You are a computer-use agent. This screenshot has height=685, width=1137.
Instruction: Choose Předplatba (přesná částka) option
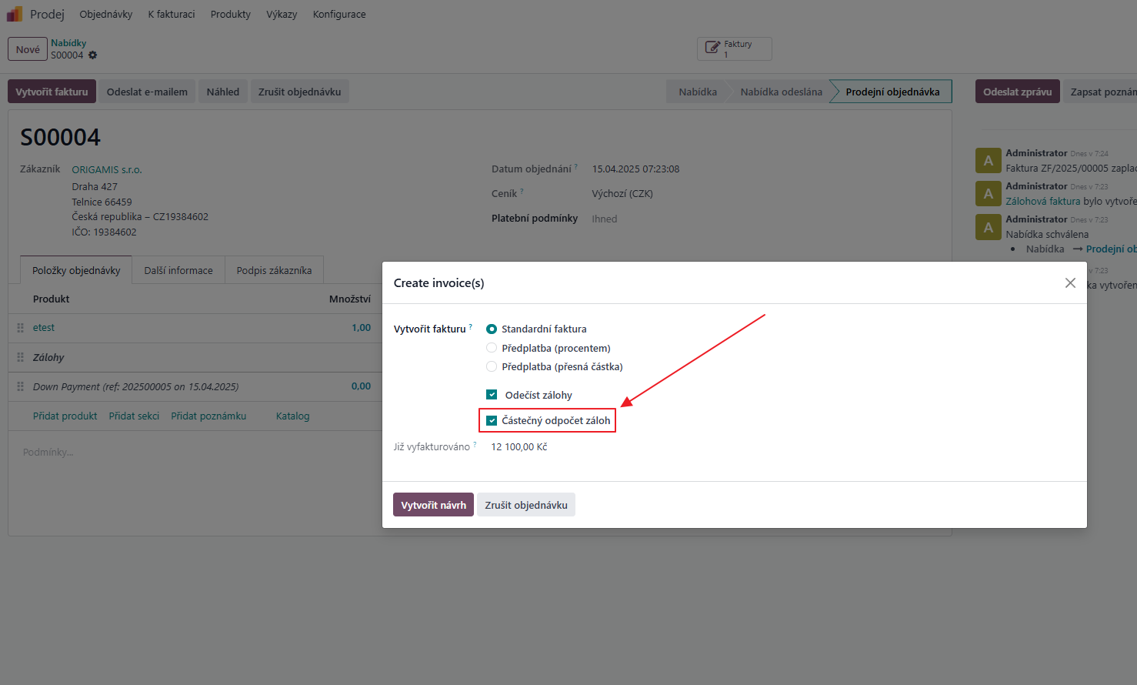pyautogui.click(x=492, y=366)
